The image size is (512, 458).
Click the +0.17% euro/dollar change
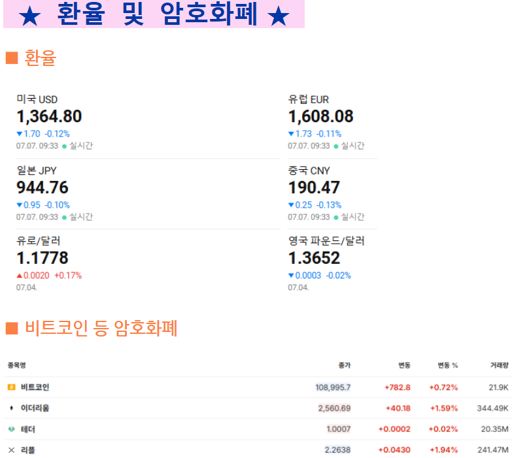point(68,276)
